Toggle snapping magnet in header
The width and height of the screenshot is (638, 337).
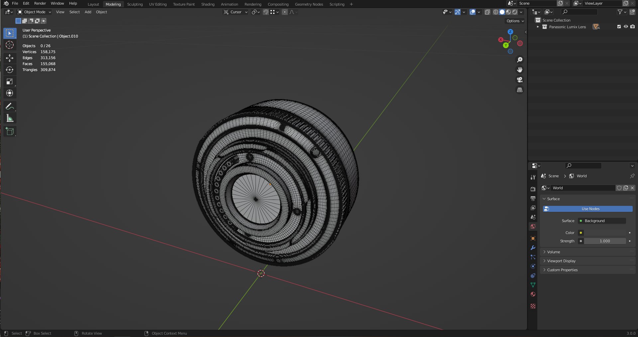[266, 12]
